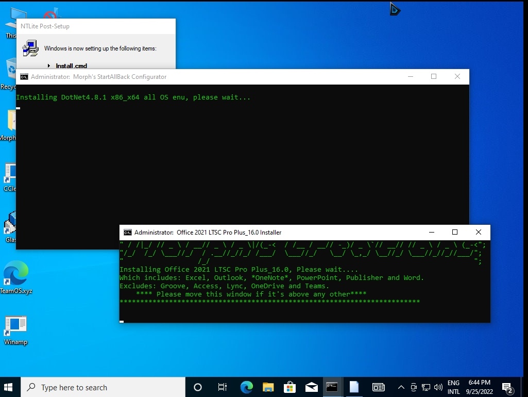
Task: Expand the hidden system tray icons chevron
Action: tap(401, 387)
